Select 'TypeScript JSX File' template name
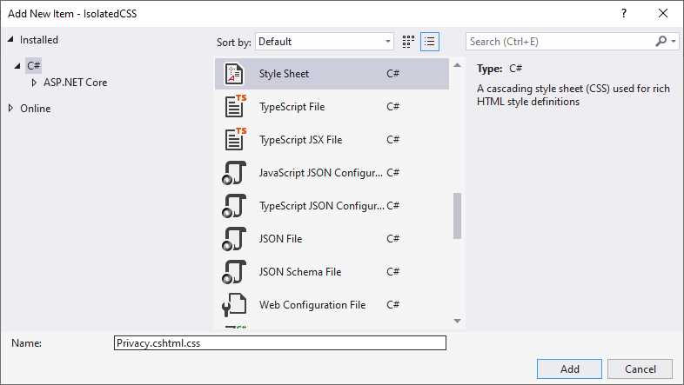Screen dimensions: 684x385 tap(300, 140)
